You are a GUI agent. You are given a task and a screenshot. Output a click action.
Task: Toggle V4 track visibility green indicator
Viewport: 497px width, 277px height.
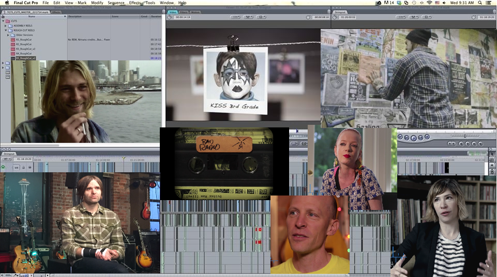[x=3, y=168]
